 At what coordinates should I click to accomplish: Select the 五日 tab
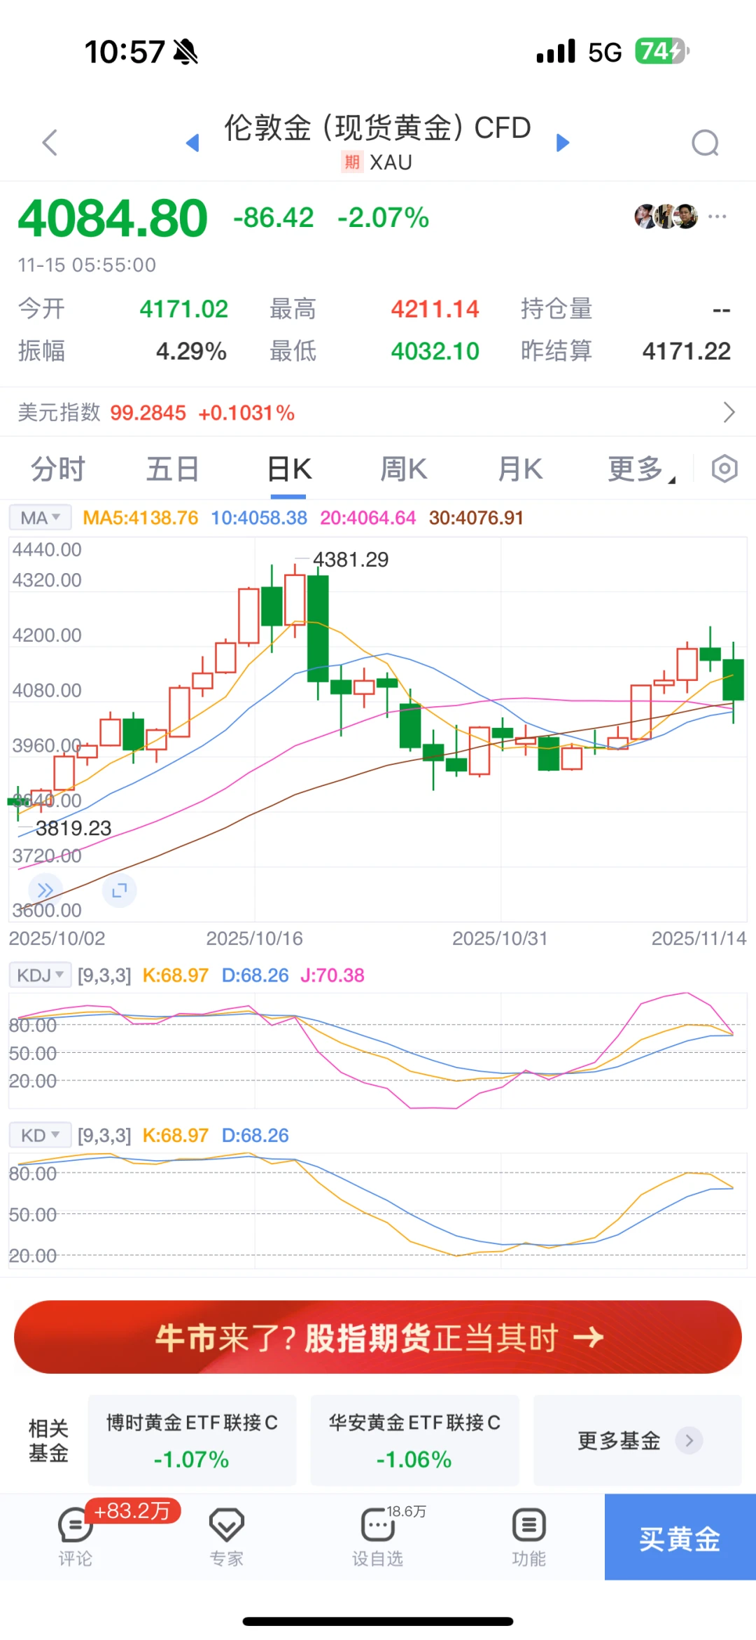173,469
